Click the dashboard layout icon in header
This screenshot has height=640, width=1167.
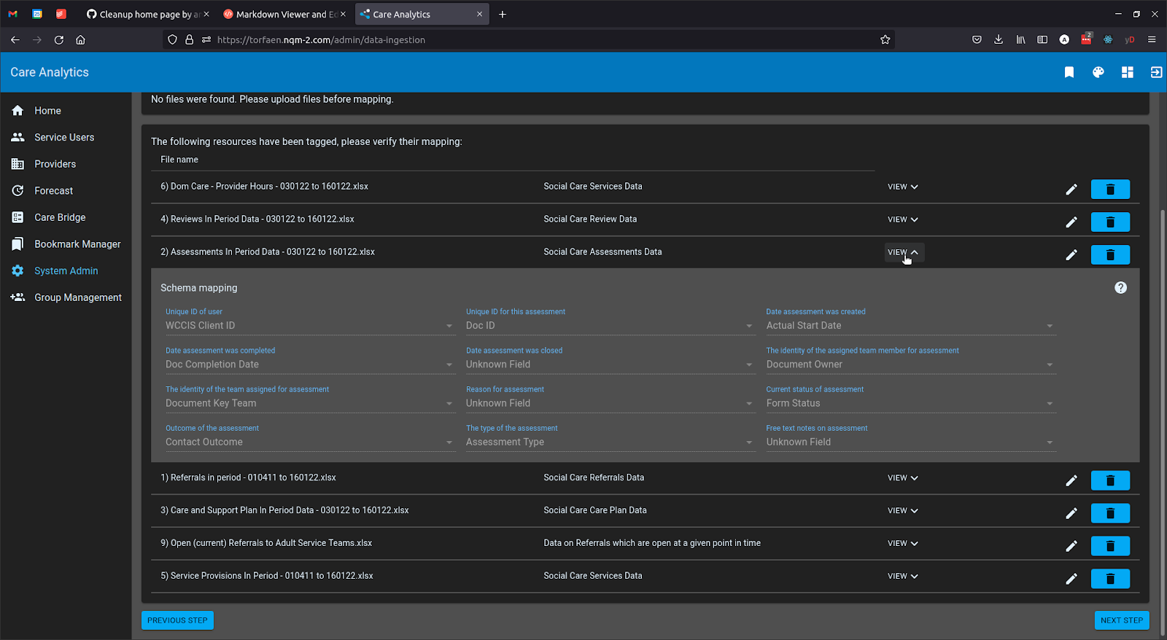tap(1127, 72)
